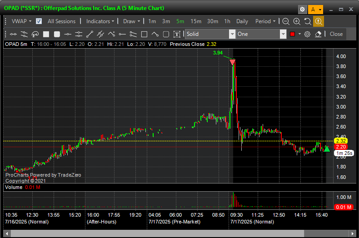The height and width of the screenshot is (238, 359).
Task: Select the outlined square shape tool
Action: point(144,35)
